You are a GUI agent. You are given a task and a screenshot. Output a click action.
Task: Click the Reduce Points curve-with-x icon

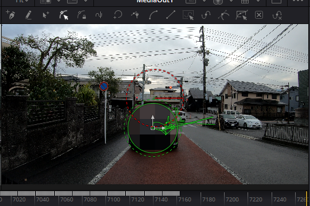[277, 15]
